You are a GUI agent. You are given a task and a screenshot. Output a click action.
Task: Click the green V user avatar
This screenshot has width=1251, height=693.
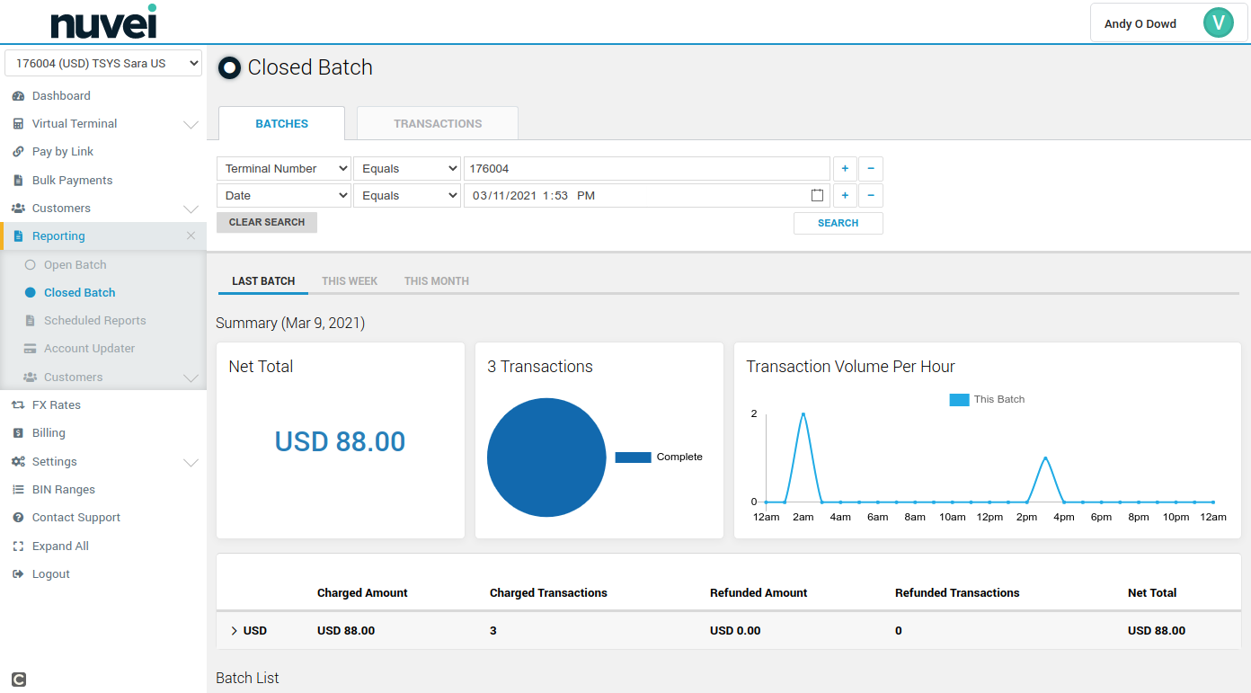coord(1218,23)
